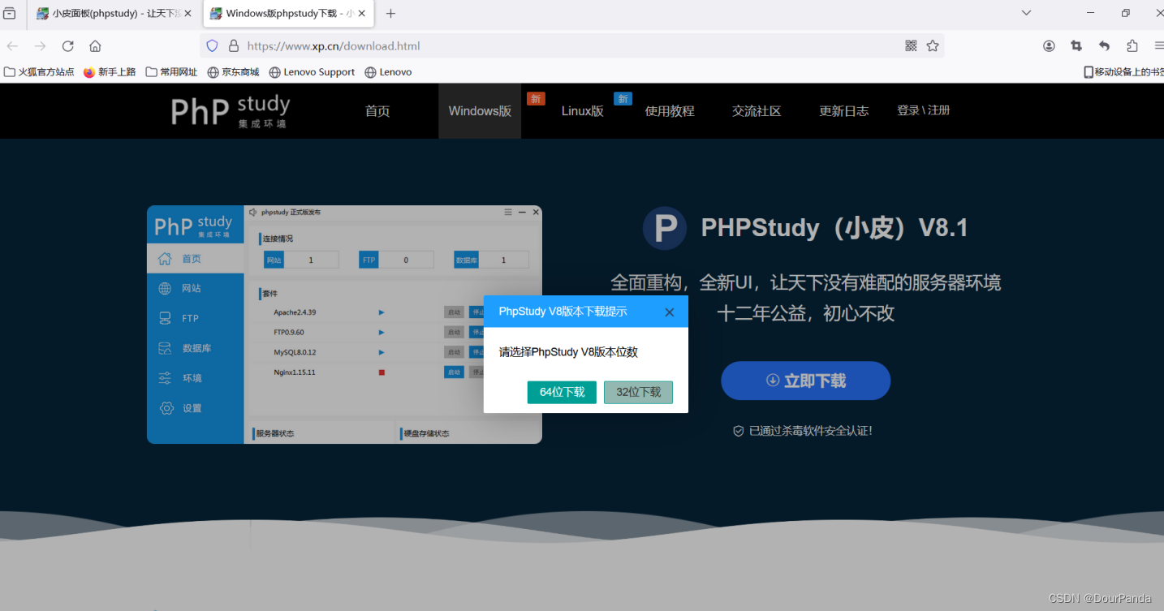This screenshot has height=611, width=1164.
Task: Open the 新手上路 bookmark
Action: click(x=110, y=72)
